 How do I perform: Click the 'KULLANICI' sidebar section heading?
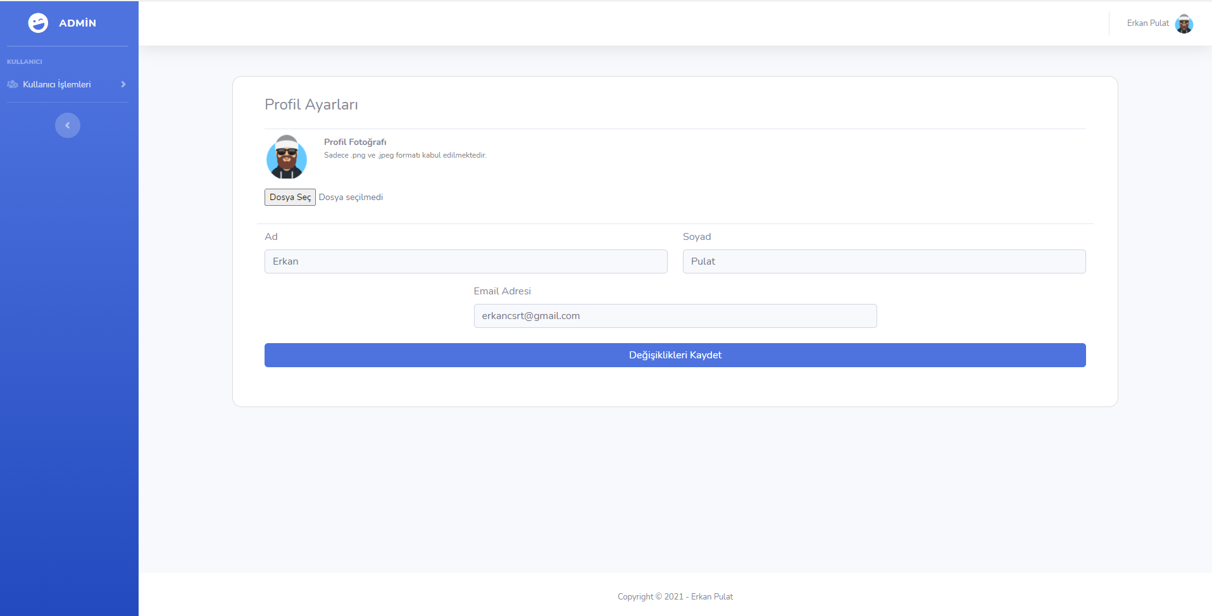click(x=25, y=61)
